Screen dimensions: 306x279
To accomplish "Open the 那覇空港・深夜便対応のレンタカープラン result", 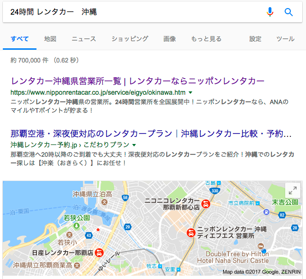I will click(x=151, y=134).
